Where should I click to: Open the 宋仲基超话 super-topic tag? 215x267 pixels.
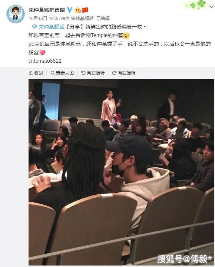tap(52, 27)
